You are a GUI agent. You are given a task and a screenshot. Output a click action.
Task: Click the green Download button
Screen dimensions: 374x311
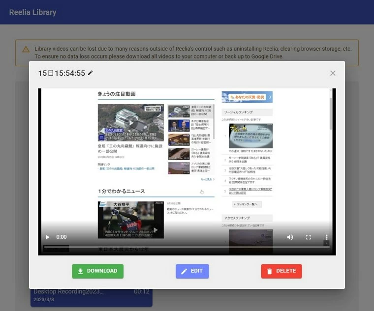(97, 271)
